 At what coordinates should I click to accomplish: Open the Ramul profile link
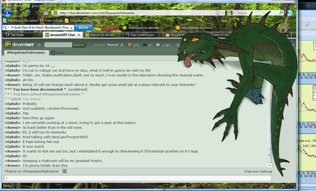point(113,45)
